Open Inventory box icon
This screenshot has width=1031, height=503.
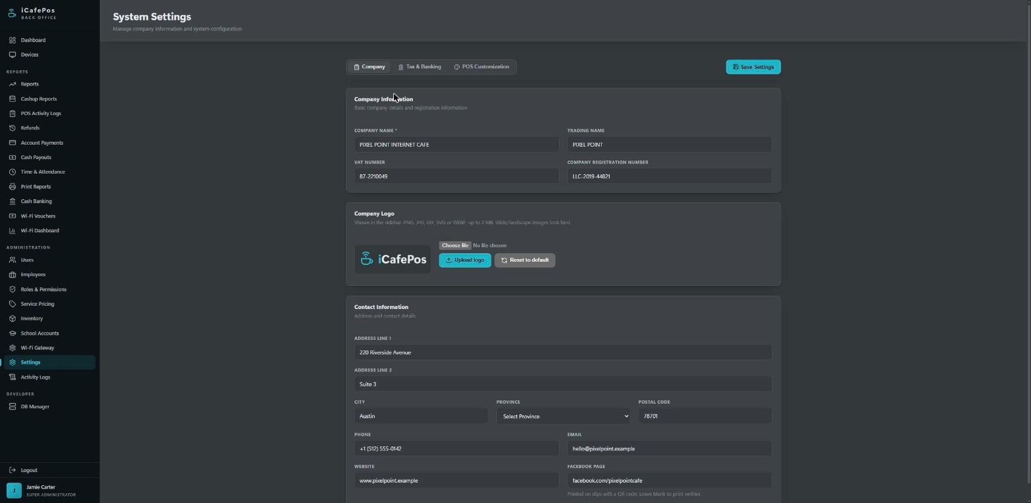12,318
